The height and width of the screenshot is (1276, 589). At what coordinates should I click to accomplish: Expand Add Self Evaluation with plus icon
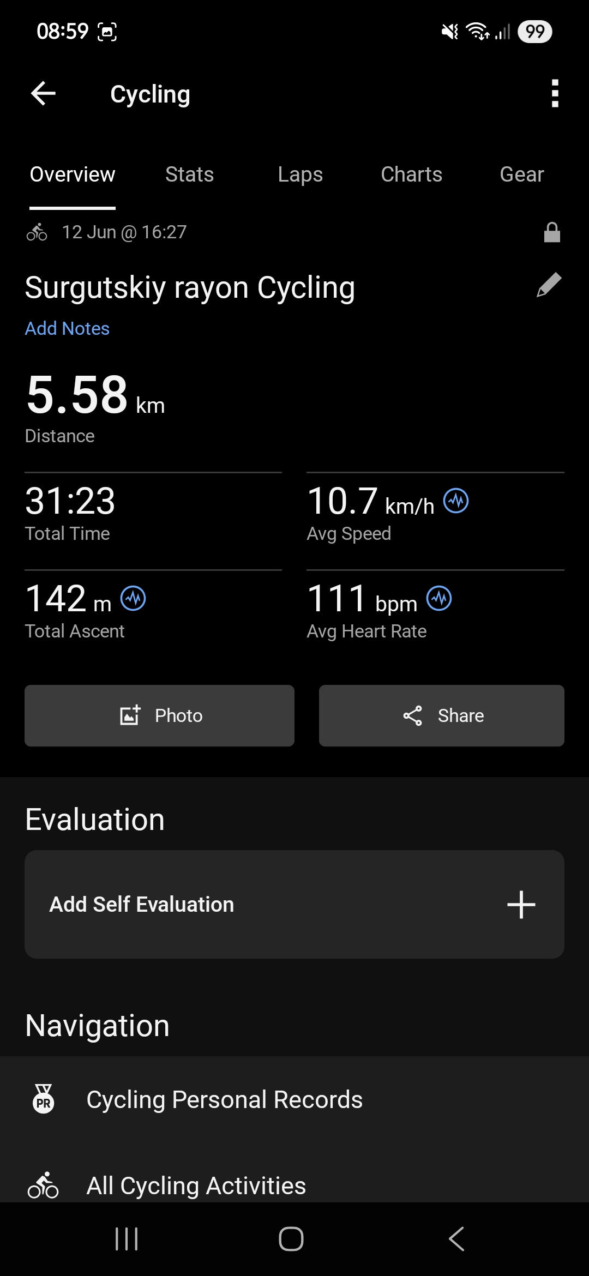click(521, 905)
